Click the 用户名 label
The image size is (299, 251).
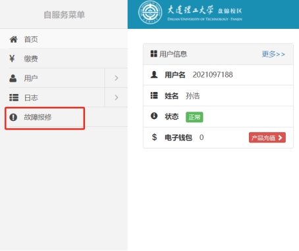tap(175, 75)
